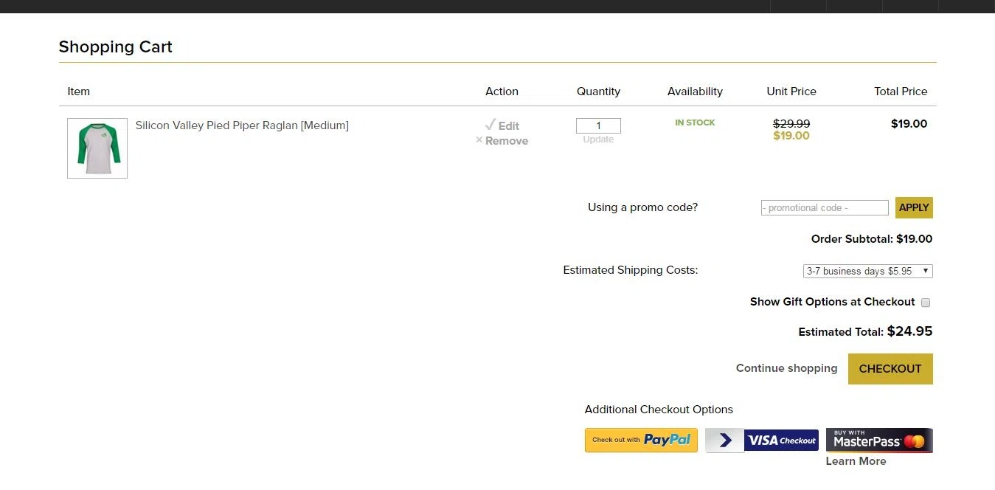Image resolution: width=995 pixels, height=490 pixels.
Task: Click the Remove action text
Action: [507, 141]
